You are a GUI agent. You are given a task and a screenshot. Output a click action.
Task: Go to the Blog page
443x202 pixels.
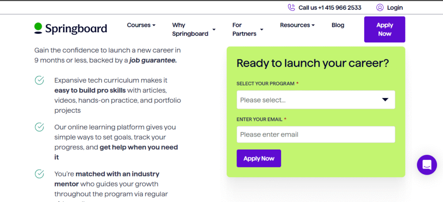pyautogui.click(x=338, y=25)
